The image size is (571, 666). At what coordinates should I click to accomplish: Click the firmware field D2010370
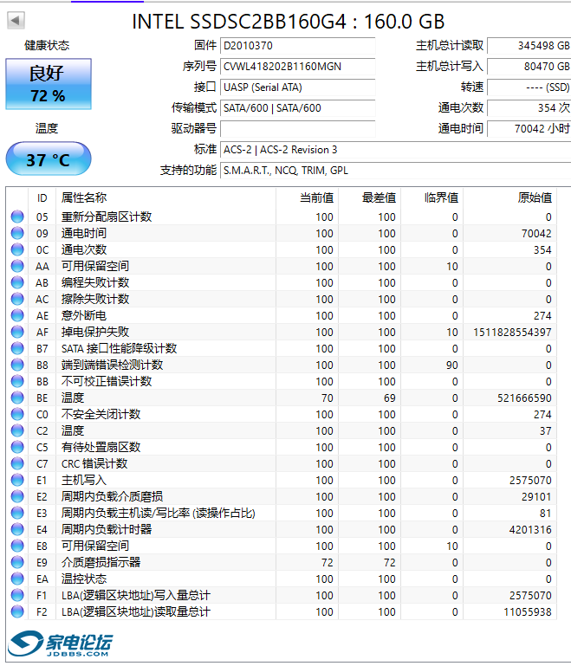point(297,46)
